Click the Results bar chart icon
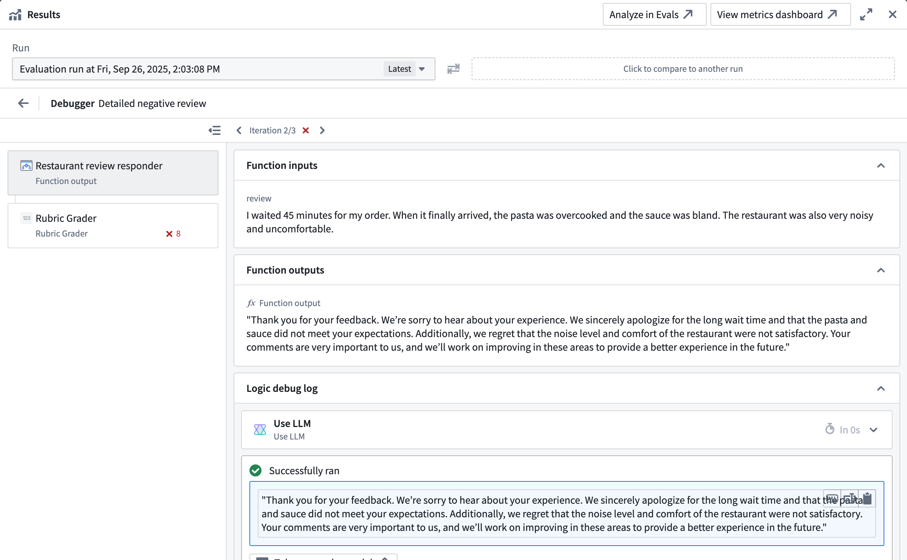Screen dimensions: 907x560 tap(15, 14)
